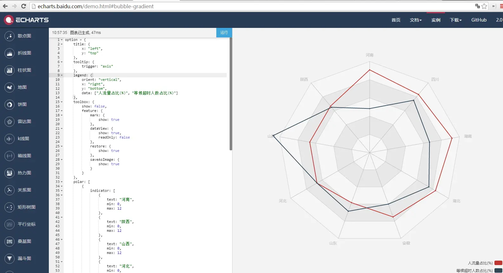Go to the 首页 nav item
Image resolution: width=503 pixels, height=273 pixels.
click(396, 20)
